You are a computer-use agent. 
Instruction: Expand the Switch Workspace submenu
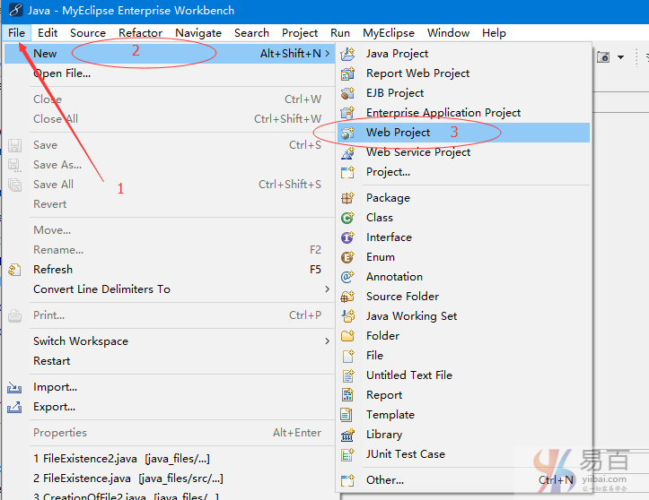pos(328,341)
